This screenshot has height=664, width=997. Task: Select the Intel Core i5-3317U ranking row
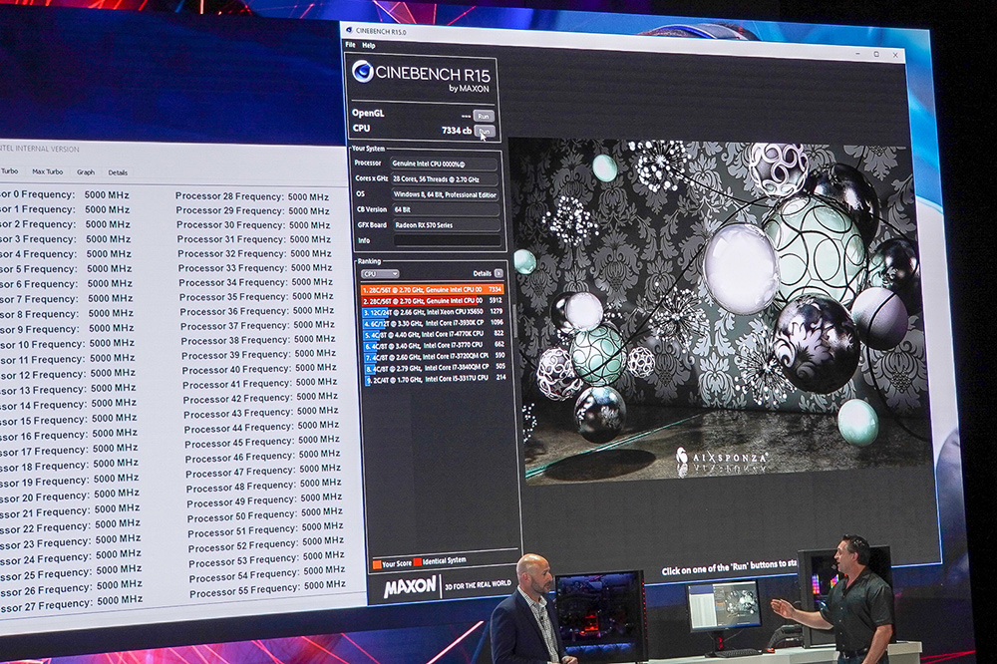click(436, 379)
